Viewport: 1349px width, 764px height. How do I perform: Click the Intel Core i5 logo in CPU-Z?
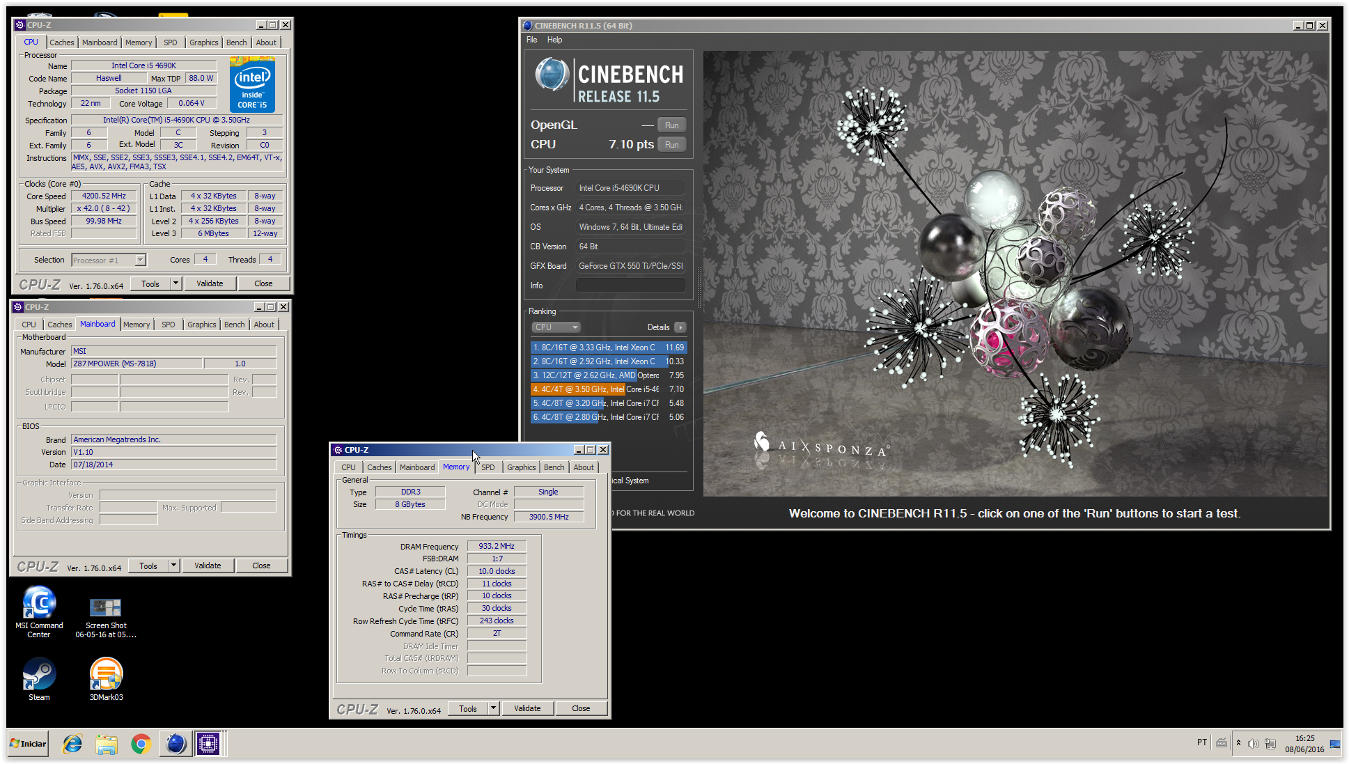tap(252, 86)
